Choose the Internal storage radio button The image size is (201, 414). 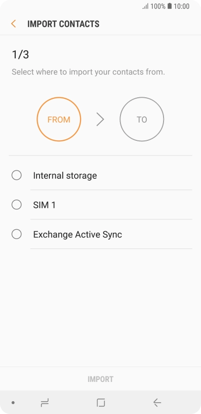17,175
